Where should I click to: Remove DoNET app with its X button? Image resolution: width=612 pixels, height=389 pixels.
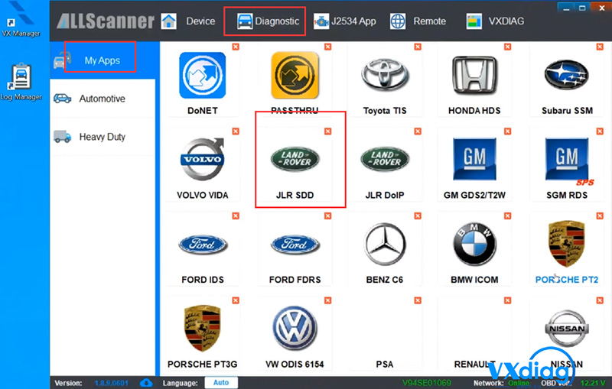pos(236,47)
